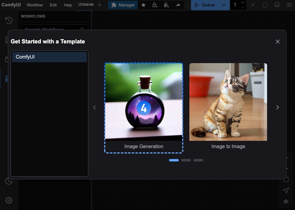Select the workflow history icon in the sidebar
This screenshot has width=295, height=210.
pyautogui.click(x=8, y=20)
